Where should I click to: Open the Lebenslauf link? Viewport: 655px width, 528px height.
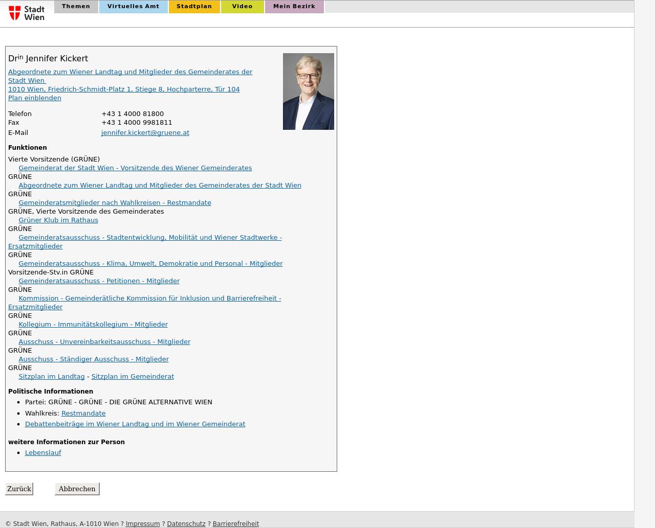pyautogui.click(x=42, y=453)
